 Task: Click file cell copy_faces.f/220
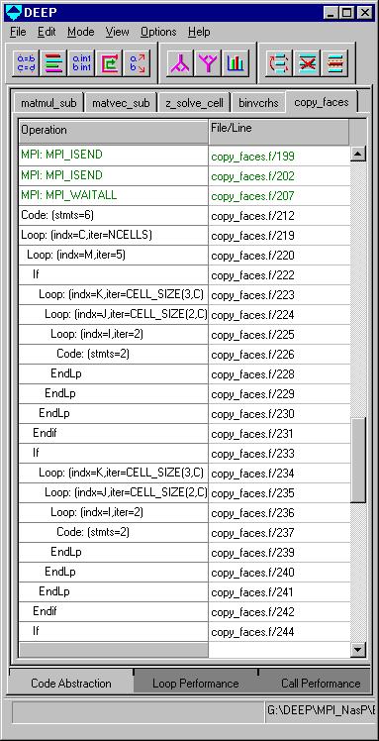click(x=280, y=256)
